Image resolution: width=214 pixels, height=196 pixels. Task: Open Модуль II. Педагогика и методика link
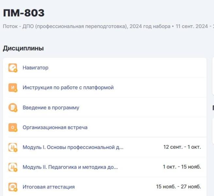pyautogui.click(x=70, y=167)
